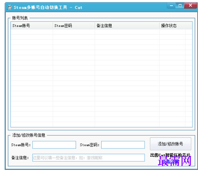198x172 pixels.
Task: Close the Steam多账号自动切换工具 window
Action: (190, 5)
